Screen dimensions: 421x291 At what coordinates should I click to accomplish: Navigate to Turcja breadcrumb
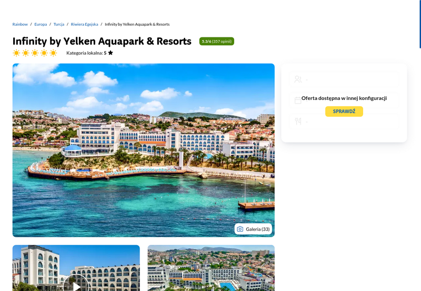coord(59,24)
